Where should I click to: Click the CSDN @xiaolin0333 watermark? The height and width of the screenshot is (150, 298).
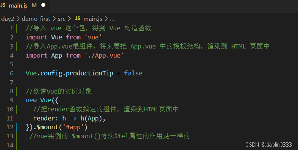tap(268, 144)
